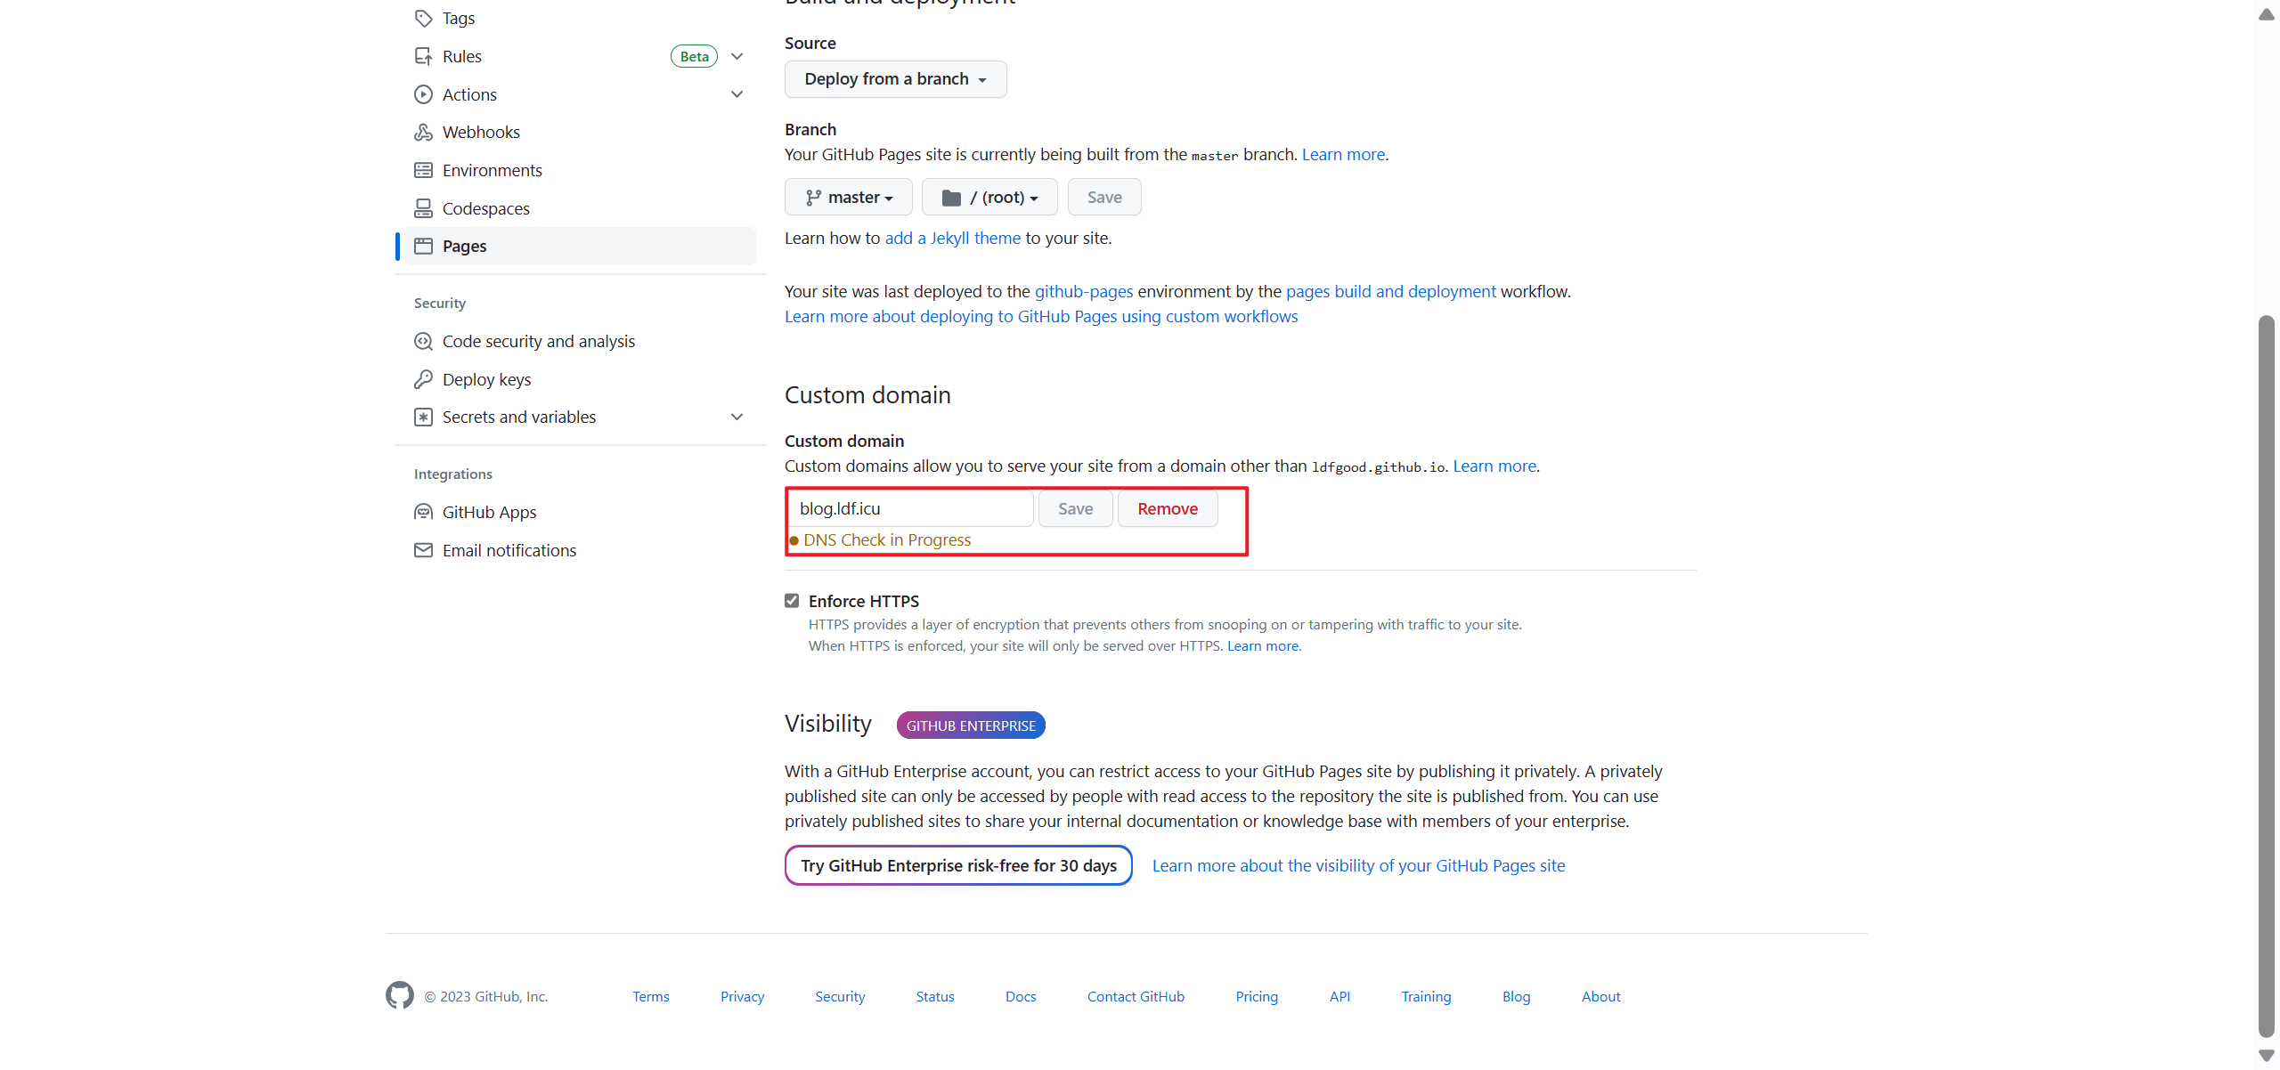Open the Security footer link
This screenshot has width=2280, height=1070.
840,996
